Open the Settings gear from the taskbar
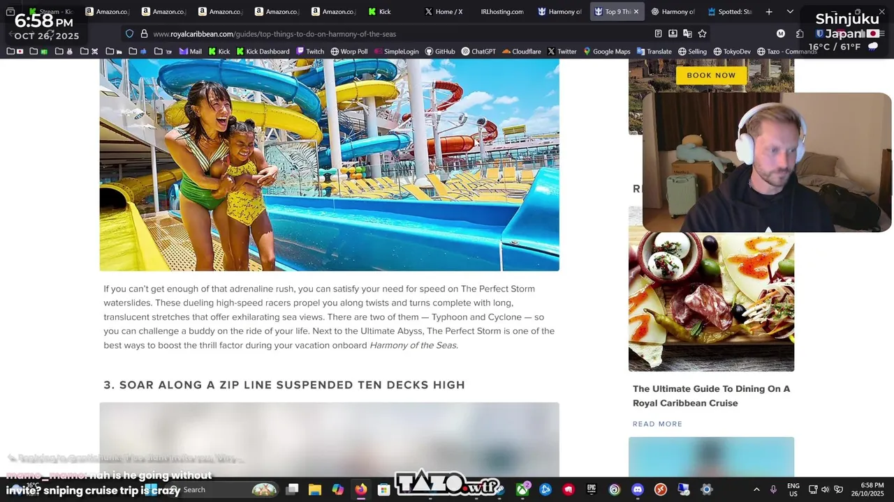Image resolution: width=894 pixels, height=502 pixels. coord(706,489)
